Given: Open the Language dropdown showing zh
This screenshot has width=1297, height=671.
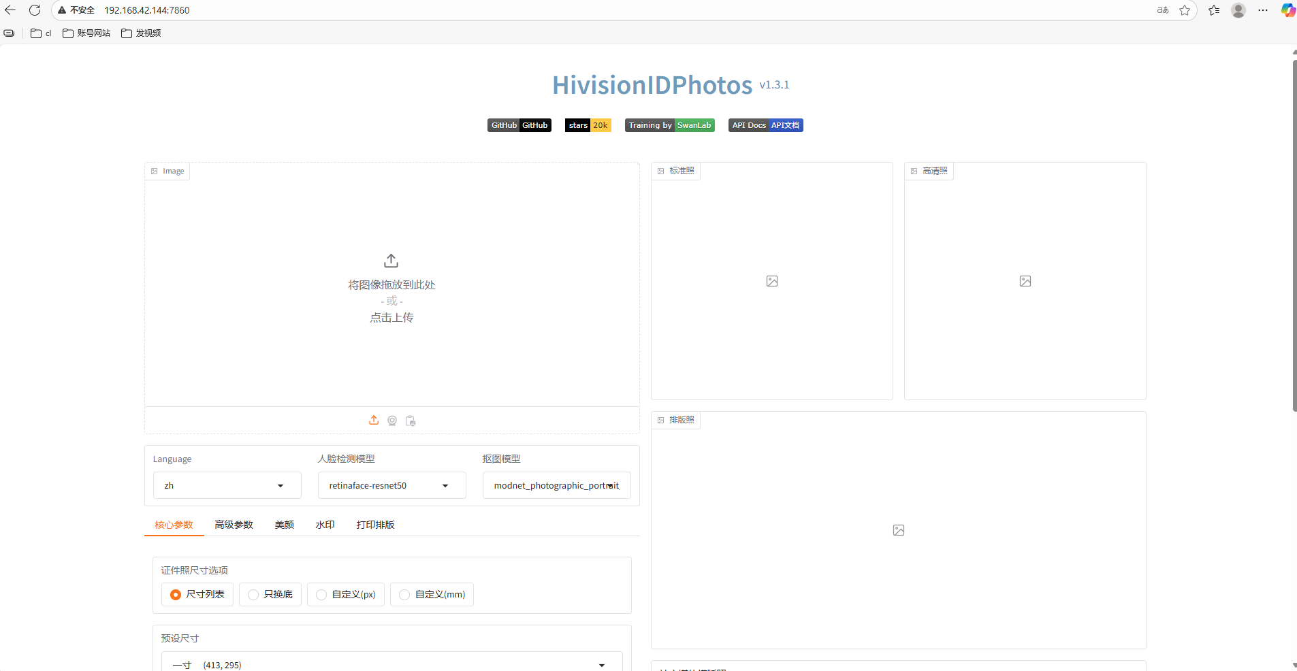Looking at the screenshot, I should pos(227,485).
